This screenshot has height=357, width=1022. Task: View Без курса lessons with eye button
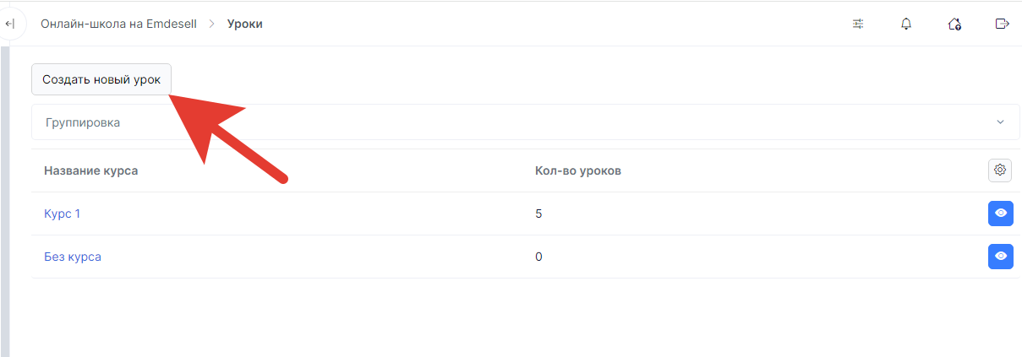[x=1000, y=257]
